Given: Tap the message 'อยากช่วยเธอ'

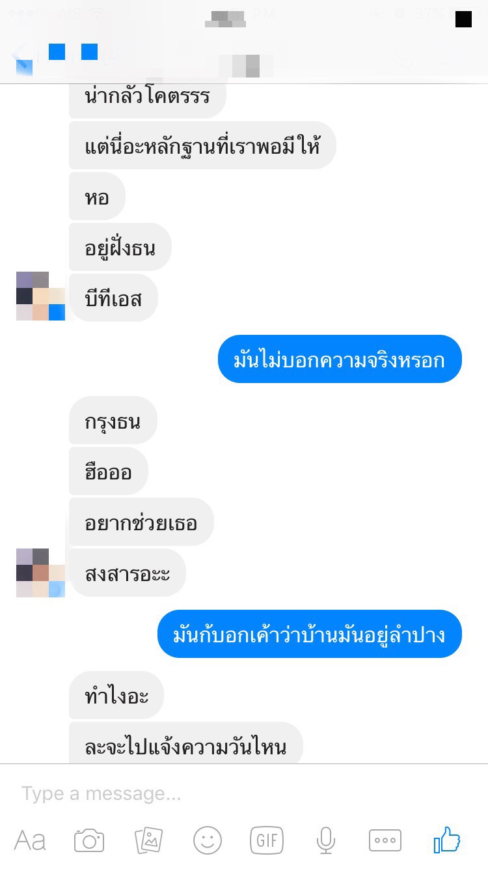Looking at the screenshot, I should point(141,522).
